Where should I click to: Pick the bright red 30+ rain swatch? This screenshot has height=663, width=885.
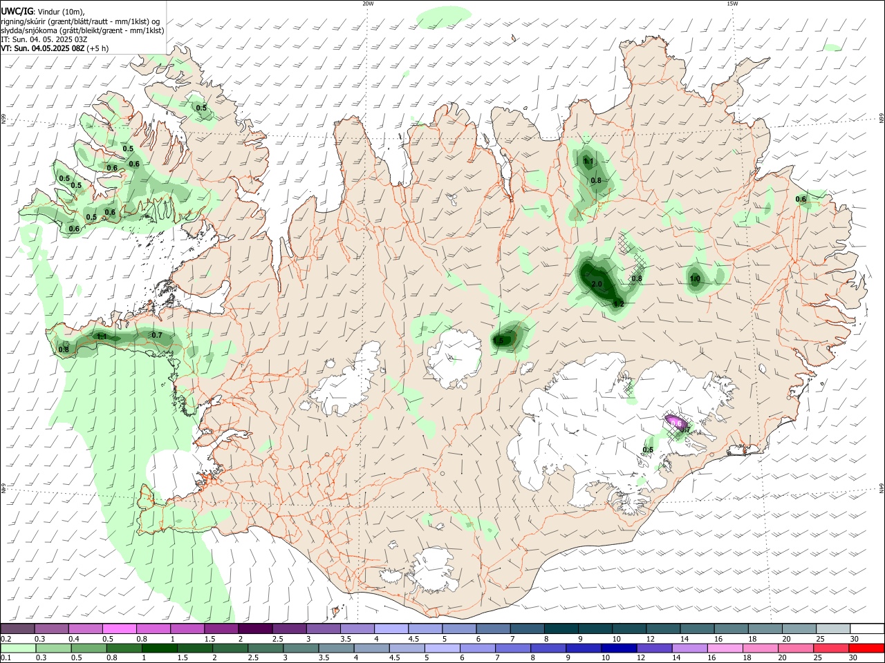click(866, 648)
